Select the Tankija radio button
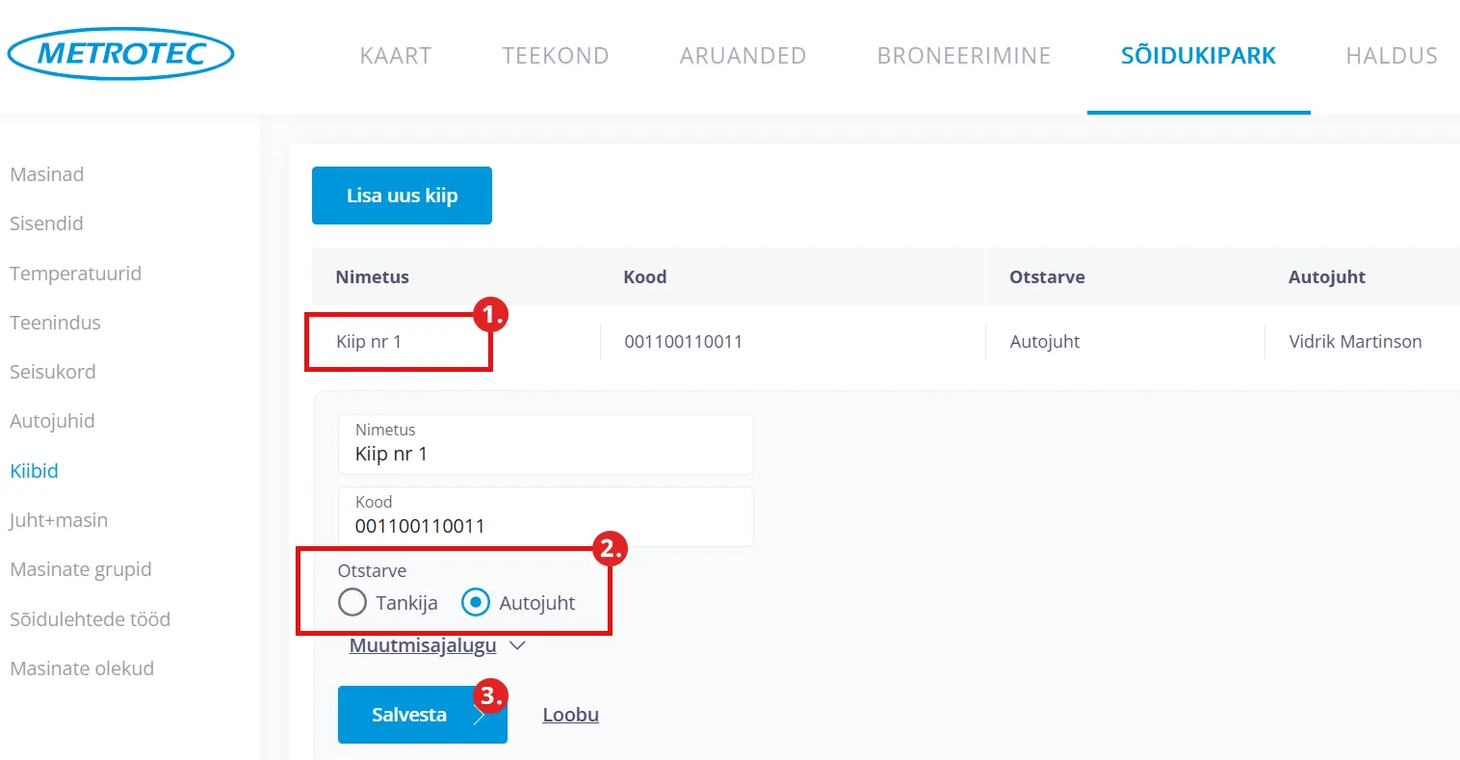 (352, 602)
